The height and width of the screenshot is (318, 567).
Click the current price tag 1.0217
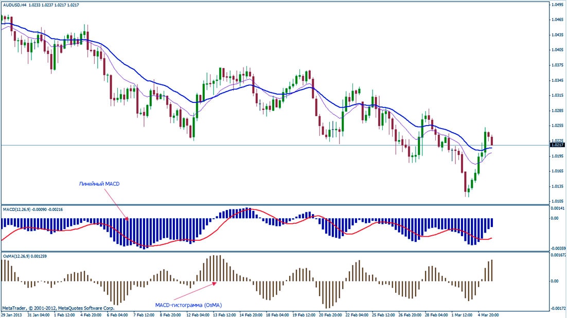click(557, 145)
